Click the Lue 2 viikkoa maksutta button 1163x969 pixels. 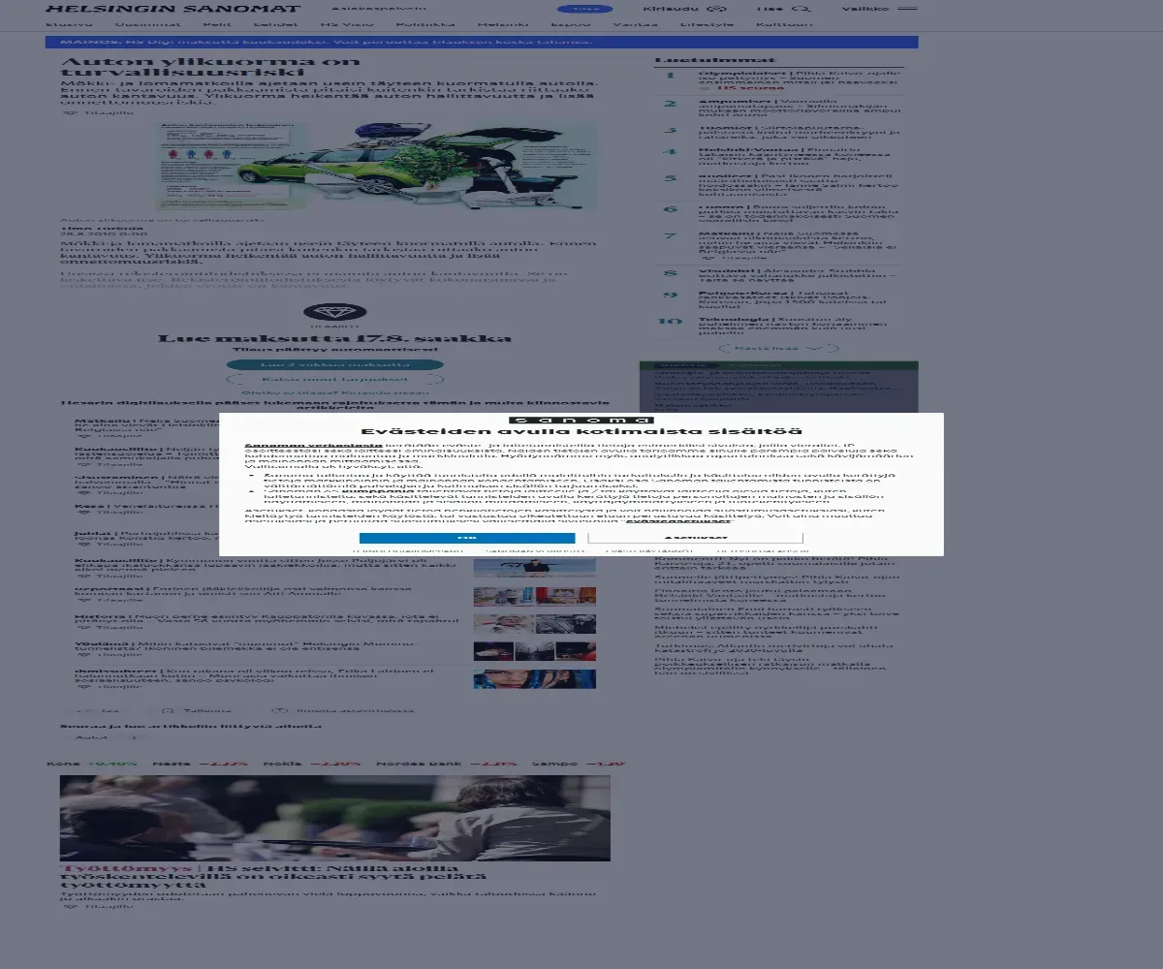coord(335,365)
